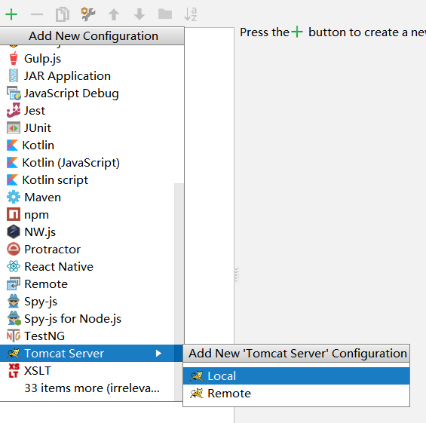Click the Sort Alphabetically a-z icon
The height and width of the screenshot is (423, 426).
191,14
